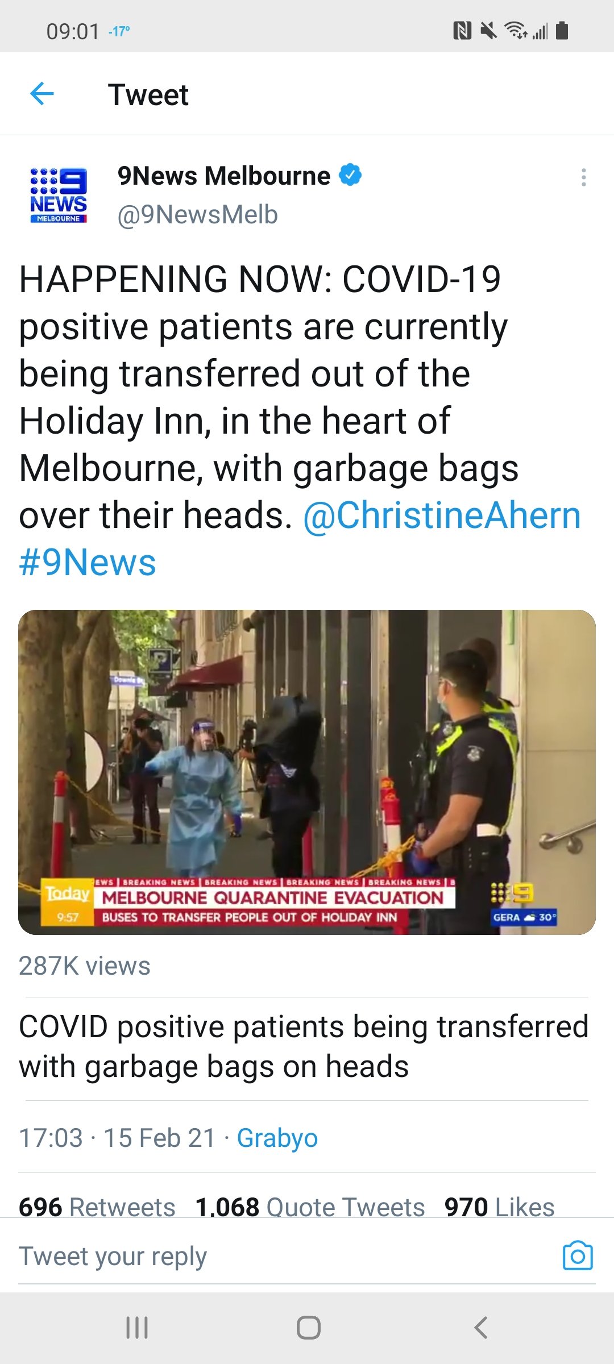This screenshot has height=1364, width=614.
Task: Tap the mute icon in the status bar
Action: point(488,30)
